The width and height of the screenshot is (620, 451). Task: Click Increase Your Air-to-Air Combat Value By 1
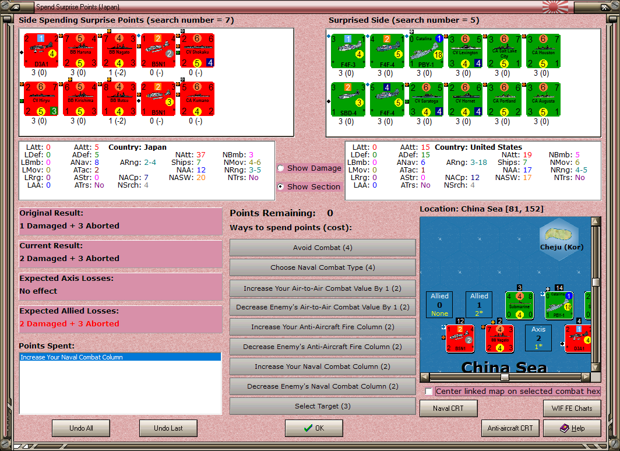coord(323,288)
